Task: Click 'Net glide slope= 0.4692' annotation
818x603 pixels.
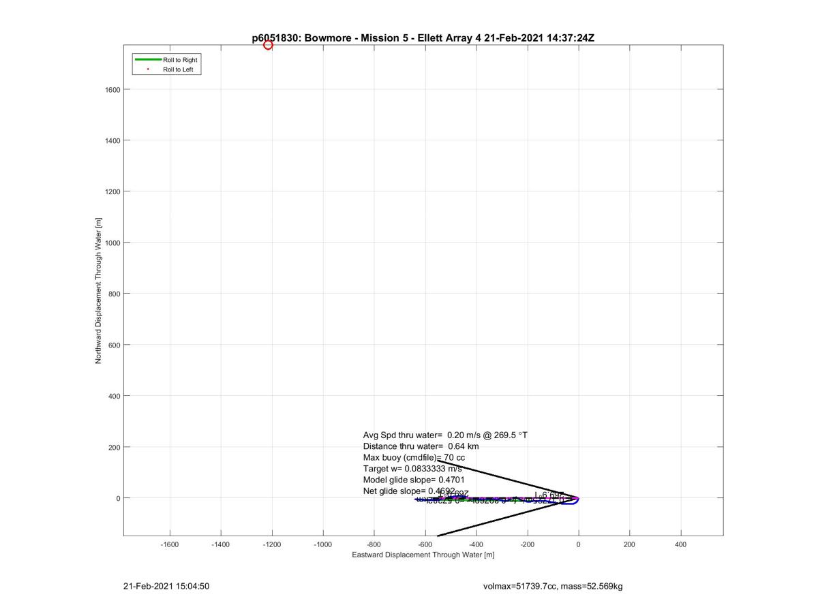Action: pyautogui.click(x=409, y=491)
